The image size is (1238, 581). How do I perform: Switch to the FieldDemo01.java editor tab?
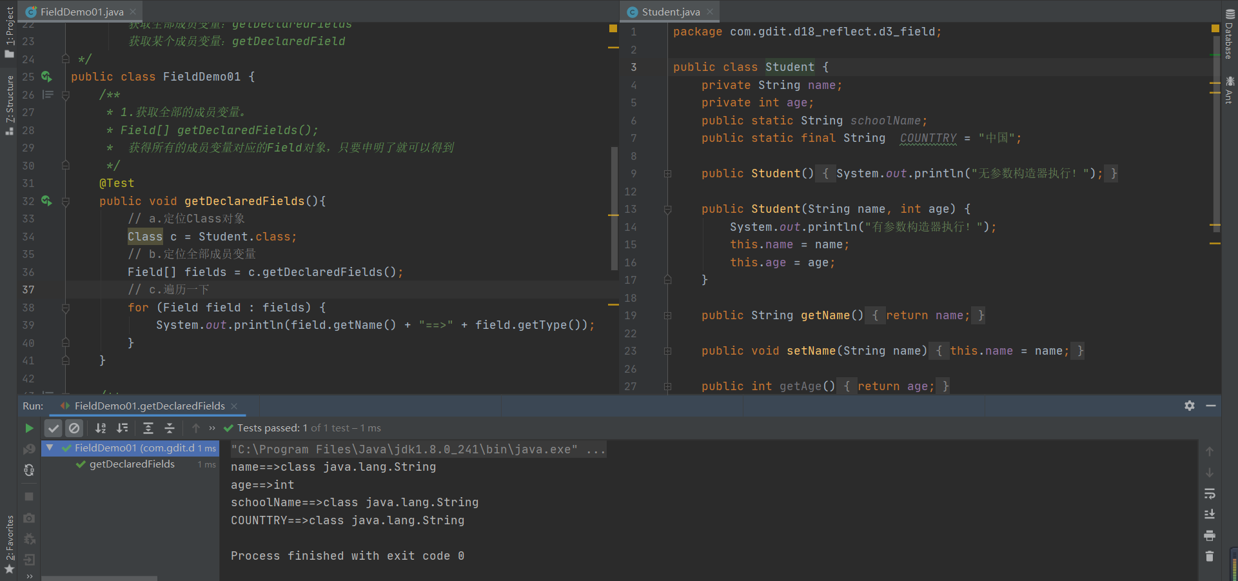(81, 12)
